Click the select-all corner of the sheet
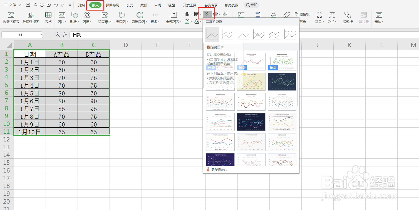This screenshot has height=210, width=419. click(x=7, y=45)
